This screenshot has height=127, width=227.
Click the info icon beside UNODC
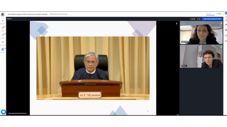coord(12,19)
